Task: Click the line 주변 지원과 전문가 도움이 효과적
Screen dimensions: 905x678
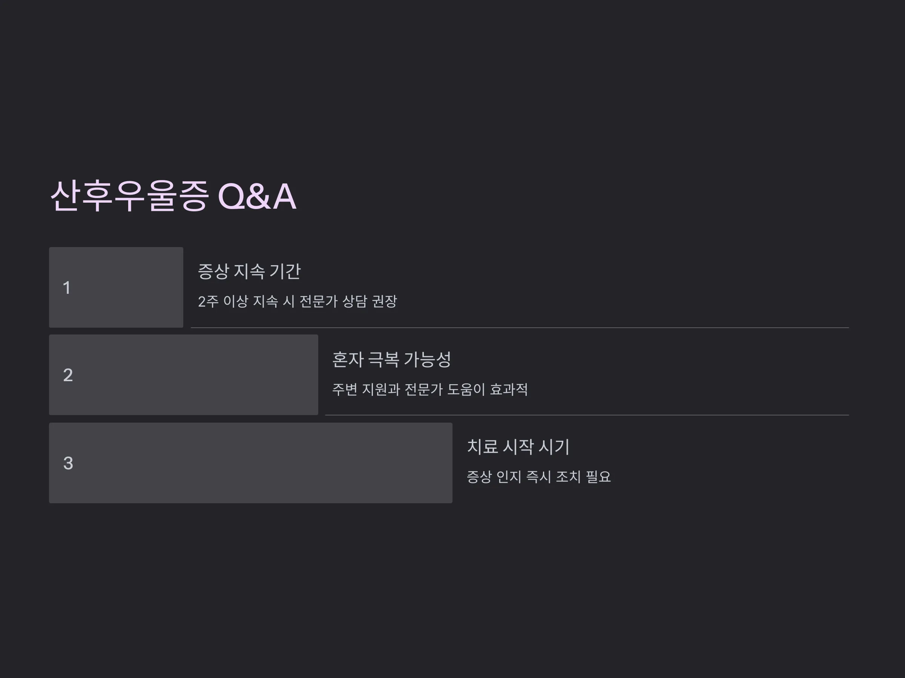Action: 430,389
